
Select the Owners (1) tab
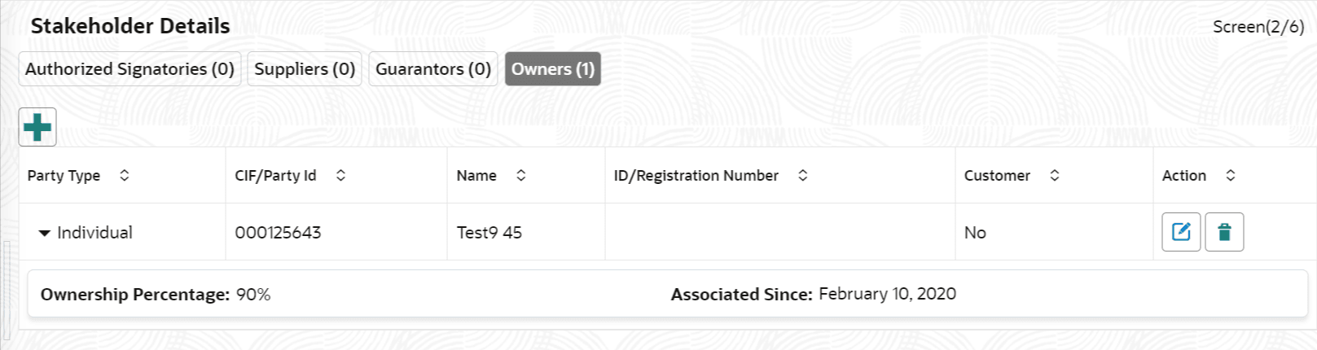click(x=552, y=69)
